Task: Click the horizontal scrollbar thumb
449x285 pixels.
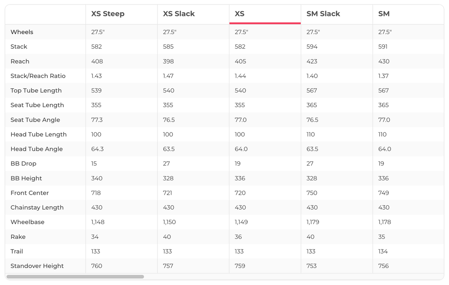Action: [x=75, y=276]
